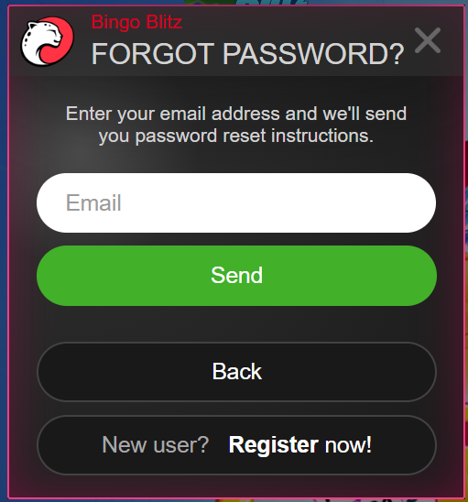Close the Forgot Password dialog with X
This screenshot has height=502, width=468.
428,40
